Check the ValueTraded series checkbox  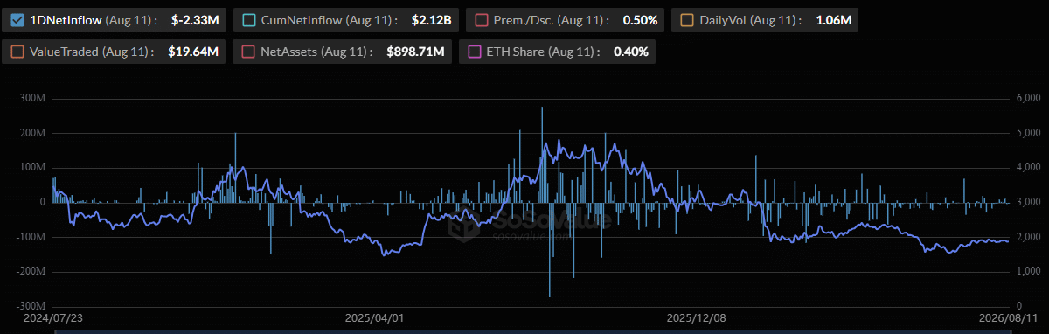(x=17, y=52)
